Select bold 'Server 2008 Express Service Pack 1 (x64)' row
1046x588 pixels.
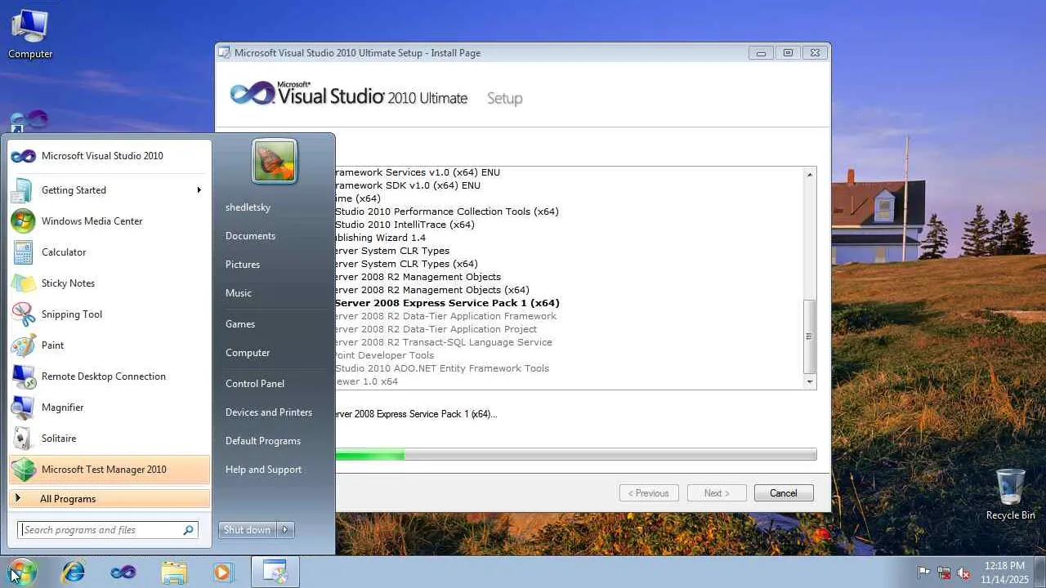coord(447,303)
